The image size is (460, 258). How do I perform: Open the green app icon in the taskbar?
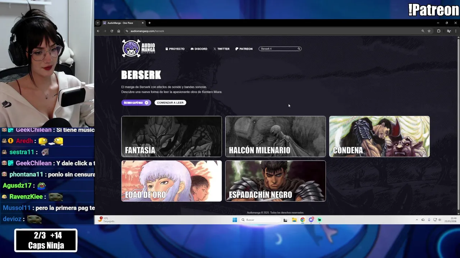pyautogui.click(x=319, y=220)
